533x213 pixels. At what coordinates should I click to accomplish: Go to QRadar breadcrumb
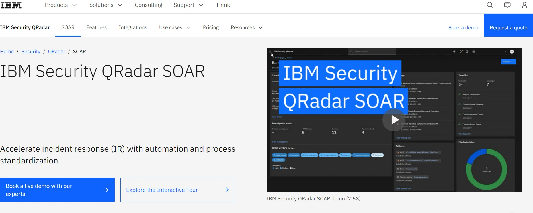point(56,52)
